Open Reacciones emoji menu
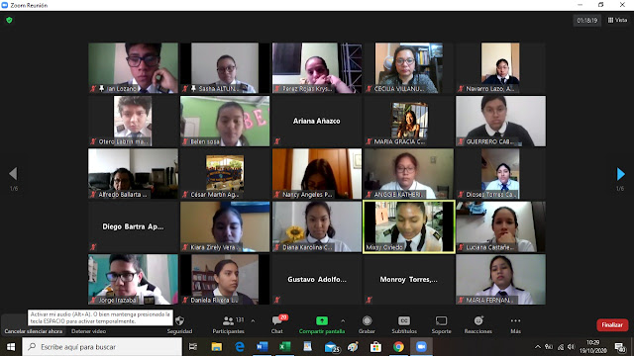 click(x=478, y=325)
